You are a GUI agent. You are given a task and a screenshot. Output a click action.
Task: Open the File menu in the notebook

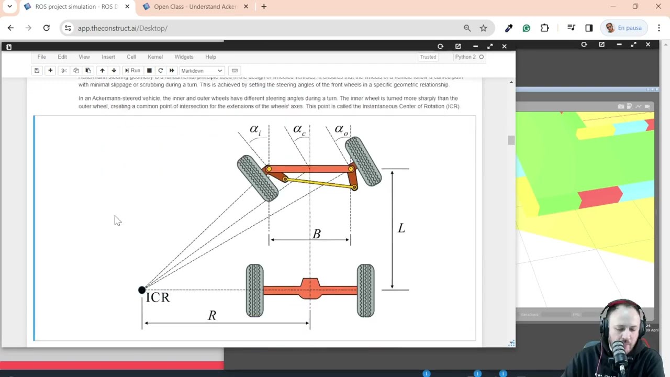(41, 57)
